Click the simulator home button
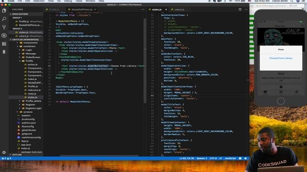The image size is (307, 172). coord(281,101)
